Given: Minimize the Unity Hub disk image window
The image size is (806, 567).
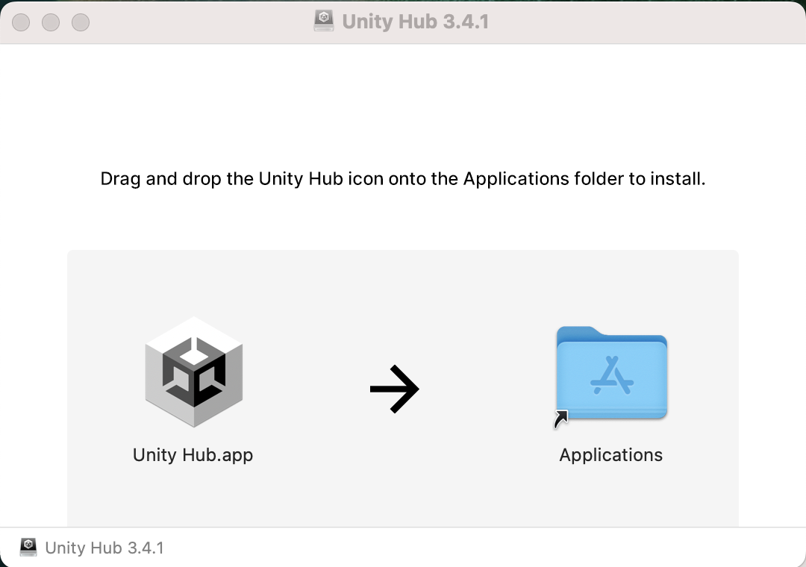Looking at the screenshot, I should click(51, 22).
